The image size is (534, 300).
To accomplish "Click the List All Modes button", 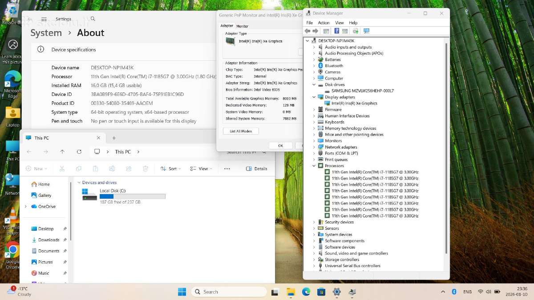I will (x=241, y=131).
